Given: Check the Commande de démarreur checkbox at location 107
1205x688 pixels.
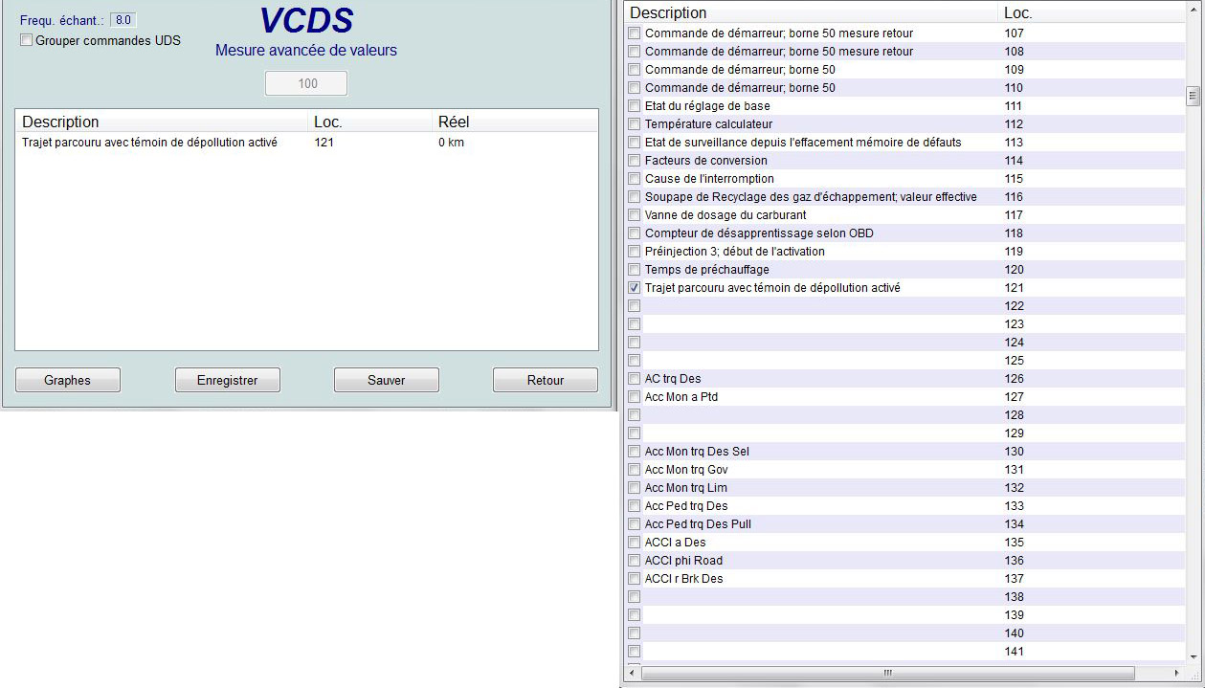Looking at the screenshot, I should 634,33.
